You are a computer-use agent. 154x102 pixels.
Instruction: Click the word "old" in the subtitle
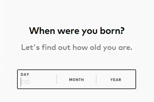point(95,47)
